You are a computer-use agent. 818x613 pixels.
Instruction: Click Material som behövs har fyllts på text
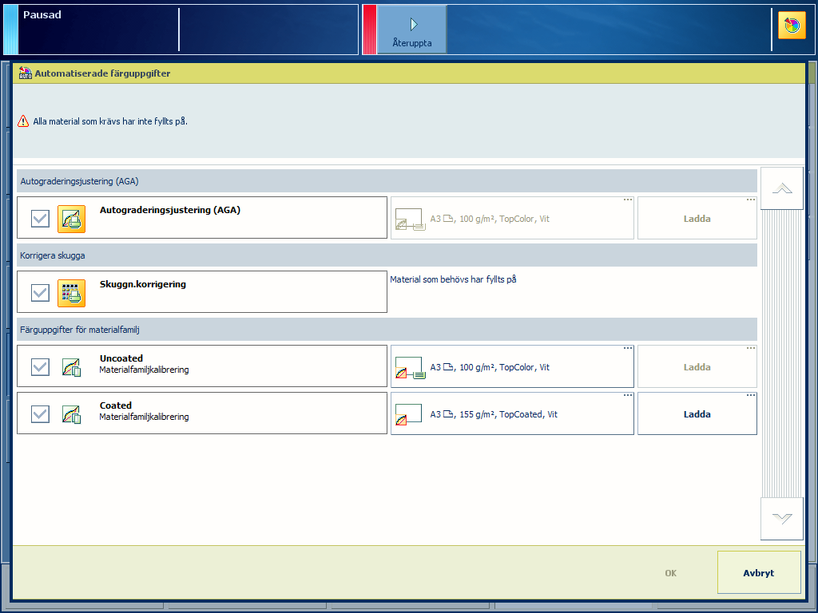coord(453,279)
